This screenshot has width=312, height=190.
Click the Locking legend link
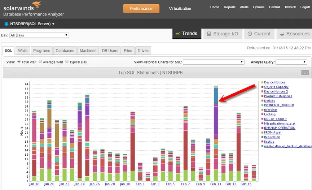tap(270, 114)
